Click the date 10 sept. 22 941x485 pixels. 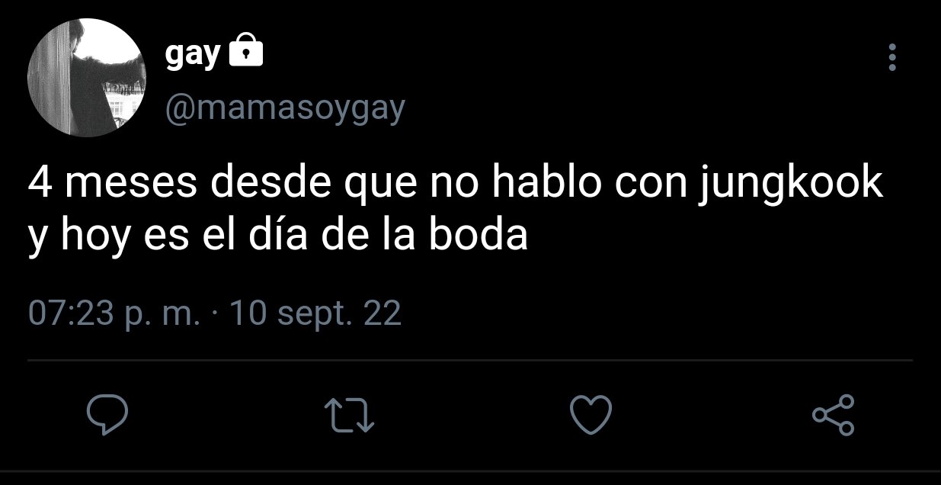pos(315,313)
